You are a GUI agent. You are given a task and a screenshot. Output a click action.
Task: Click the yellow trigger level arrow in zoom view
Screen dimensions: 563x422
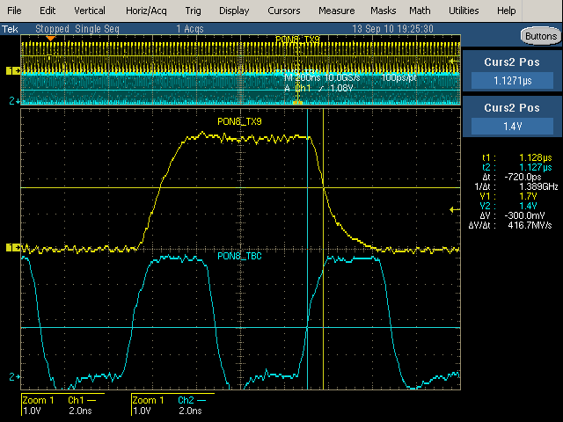(455, 209)
